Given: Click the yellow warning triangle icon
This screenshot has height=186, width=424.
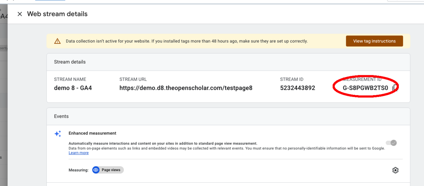Looking at the screenshot, I should tap(58, 41).
